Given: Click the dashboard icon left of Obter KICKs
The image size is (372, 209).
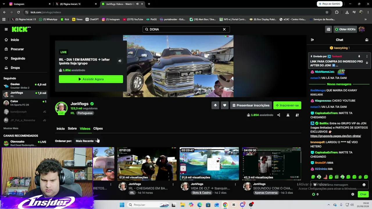Looking at the screenshot, I should point(328,29).
